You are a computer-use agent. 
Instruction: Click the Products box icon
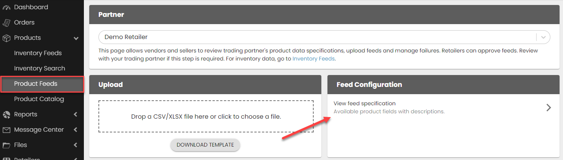6,38
